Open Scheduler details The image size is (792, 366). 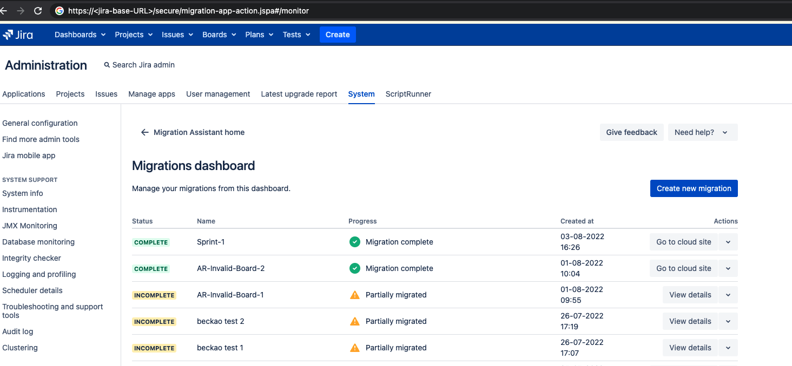click(x=32, y=290)
